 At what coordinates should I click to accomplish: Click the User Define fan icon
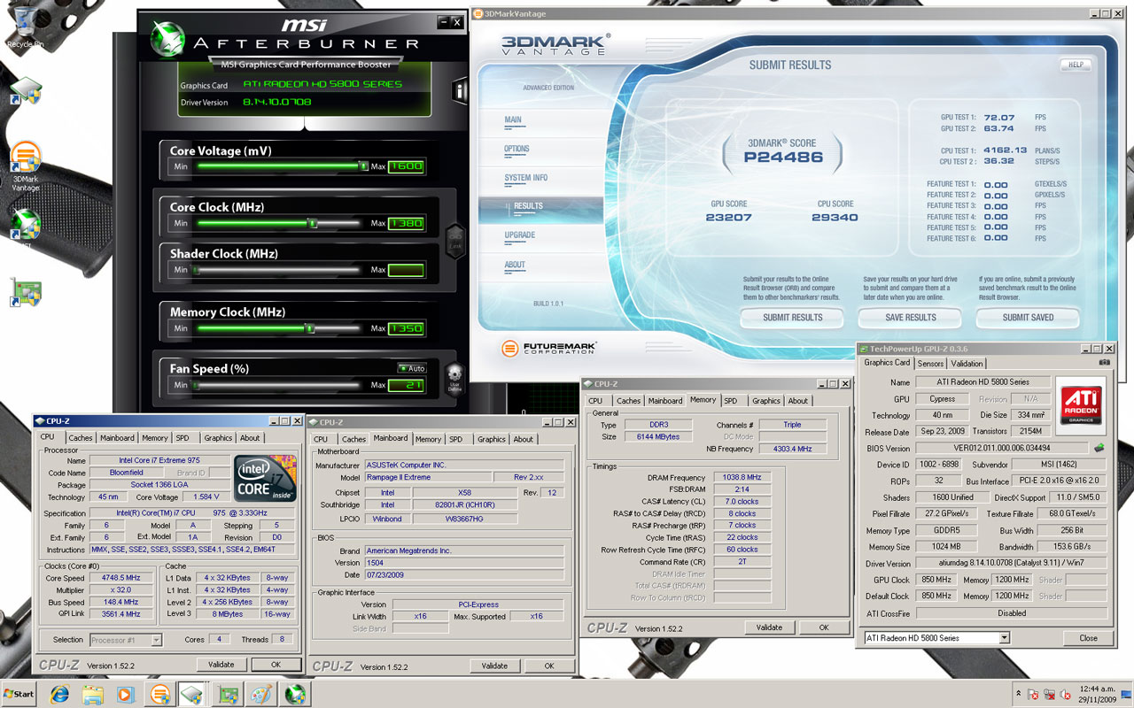click(x=454, y=378)
